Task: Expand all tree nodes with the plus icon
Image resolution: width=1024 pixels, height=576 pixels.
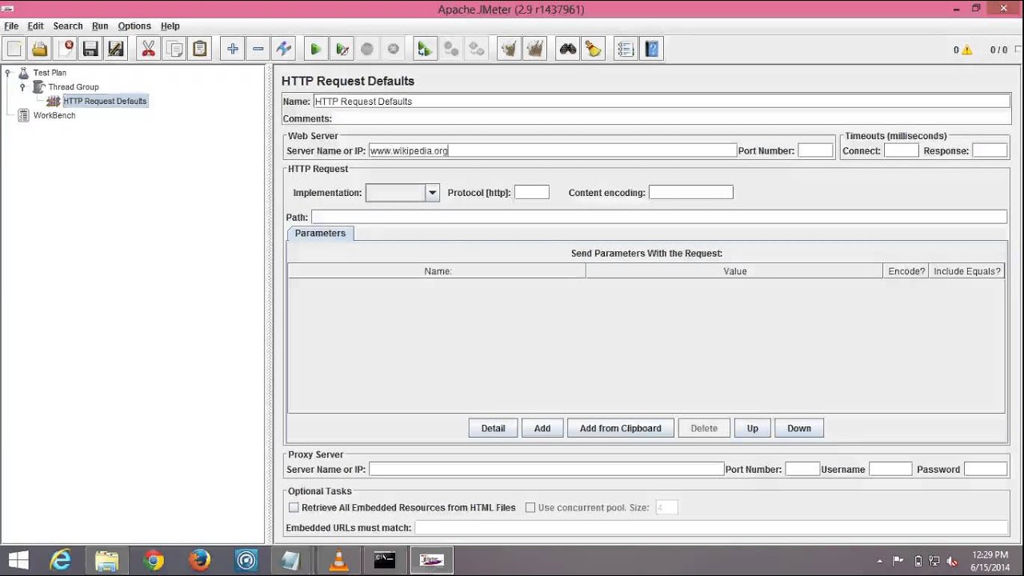Action: 232,49
